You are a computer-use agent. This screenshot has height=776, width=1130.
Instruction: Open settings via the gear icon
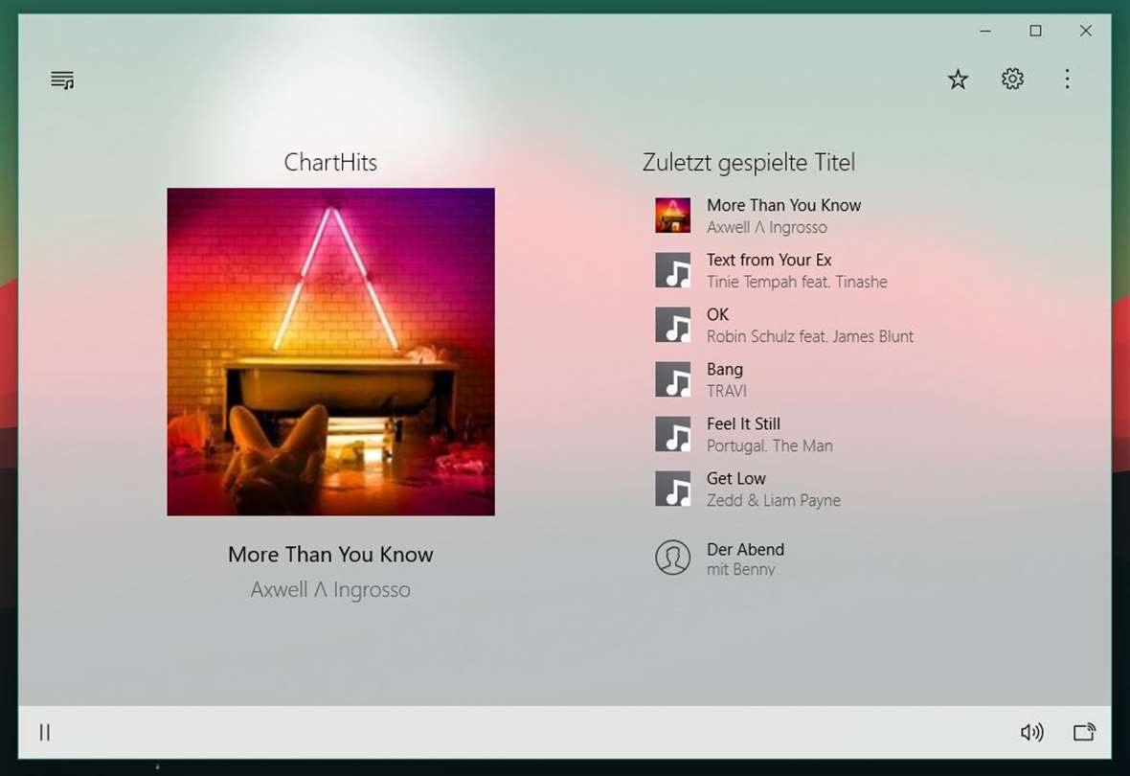click(1012, 79)
